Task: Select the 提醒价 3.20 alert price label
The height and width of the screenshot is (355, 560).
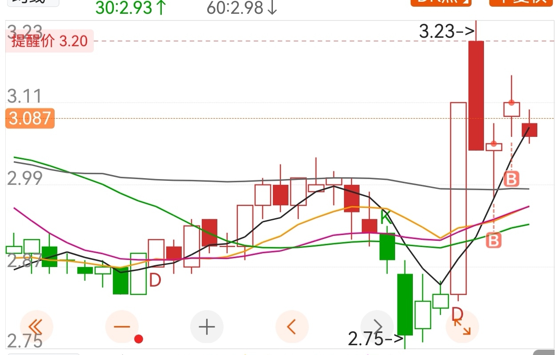Action: 49,41
